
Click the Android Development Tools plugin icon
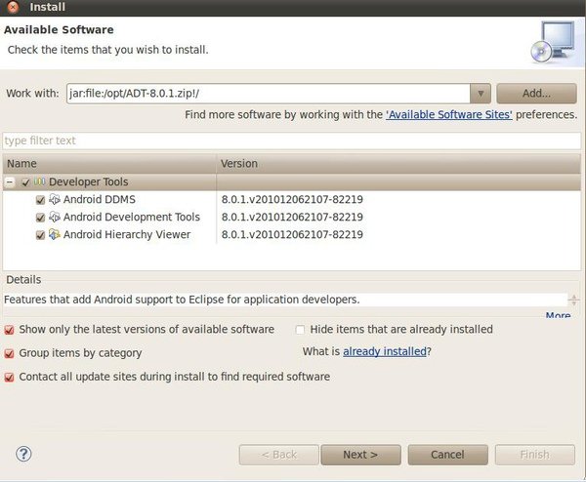pos(55,217)
